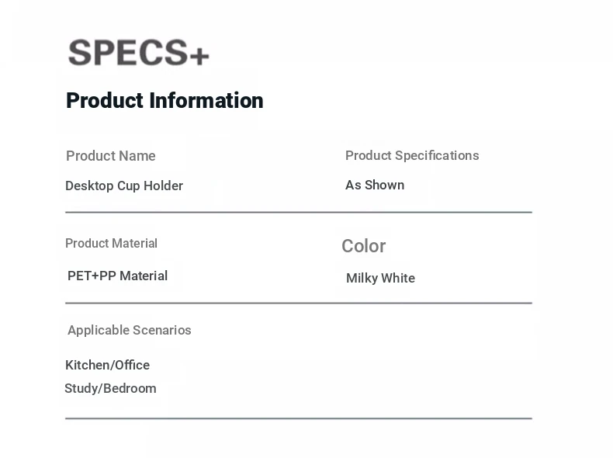The width and height of the screenshot is (613, 458).
Task: Select Desktop Cup Holder text
Action: 124,186
